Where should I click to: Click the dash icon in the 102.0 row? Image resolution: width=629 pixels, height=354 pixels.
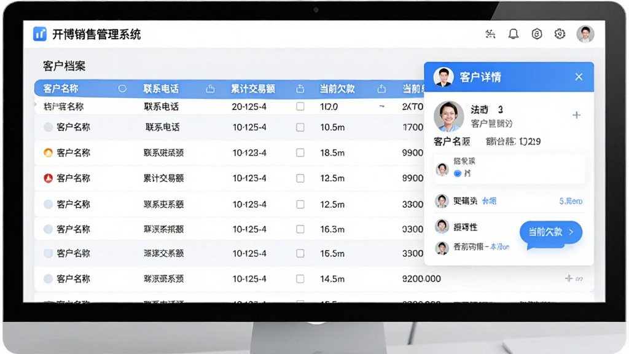[382, 106]
